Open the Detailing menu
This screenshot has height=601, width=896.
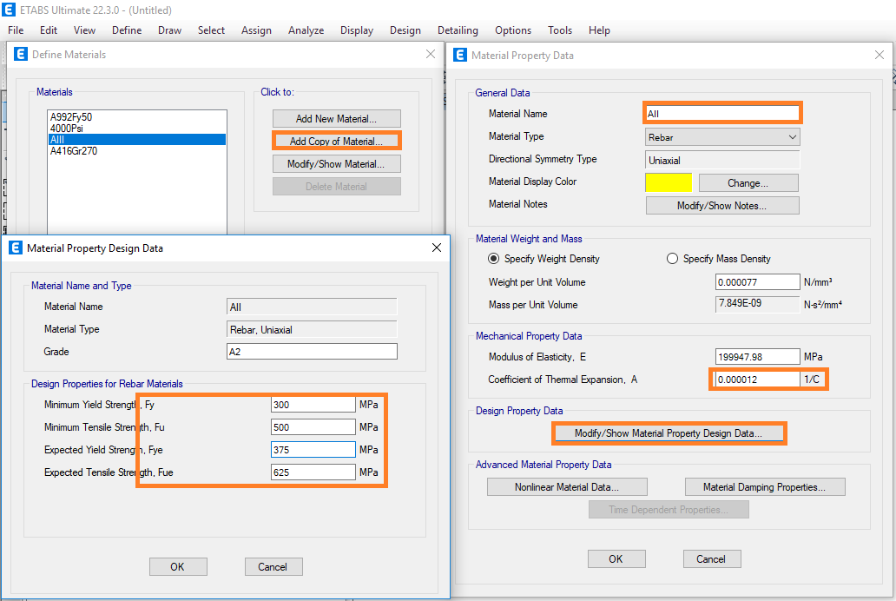(x=458, y=30)
